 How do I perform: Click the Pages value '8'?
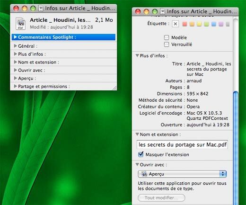[188, 87]
